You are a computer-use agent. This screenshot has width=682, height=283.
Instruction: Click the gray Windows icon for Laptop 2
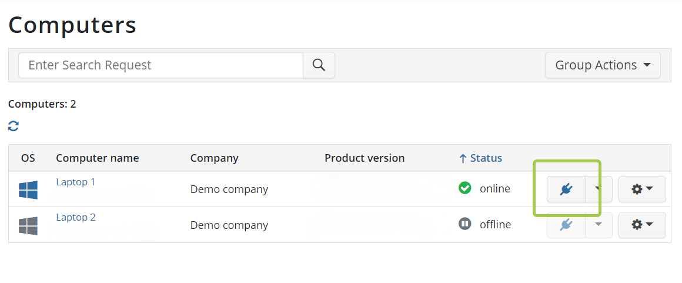pyautogui.click(x=28, y=226)
